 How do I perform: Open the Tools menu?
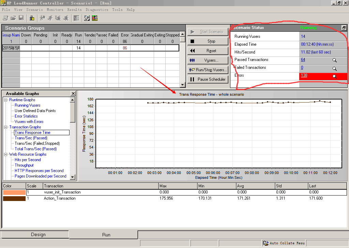pos(117,10)
